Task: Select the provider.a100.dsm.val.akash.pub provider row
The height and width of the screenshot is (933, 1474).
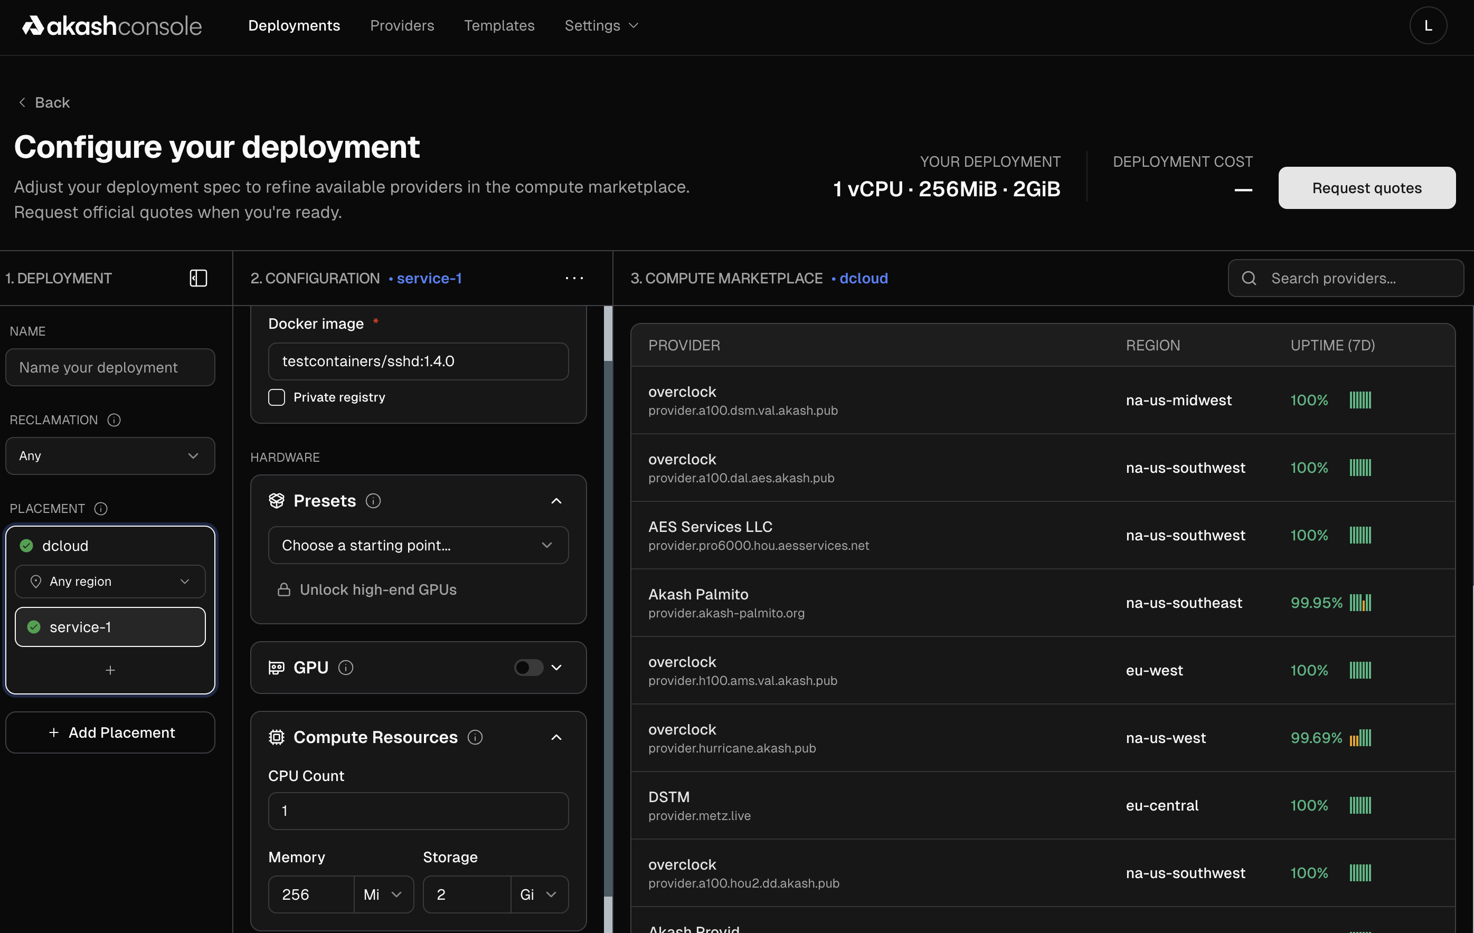Action: (1043, 400)
